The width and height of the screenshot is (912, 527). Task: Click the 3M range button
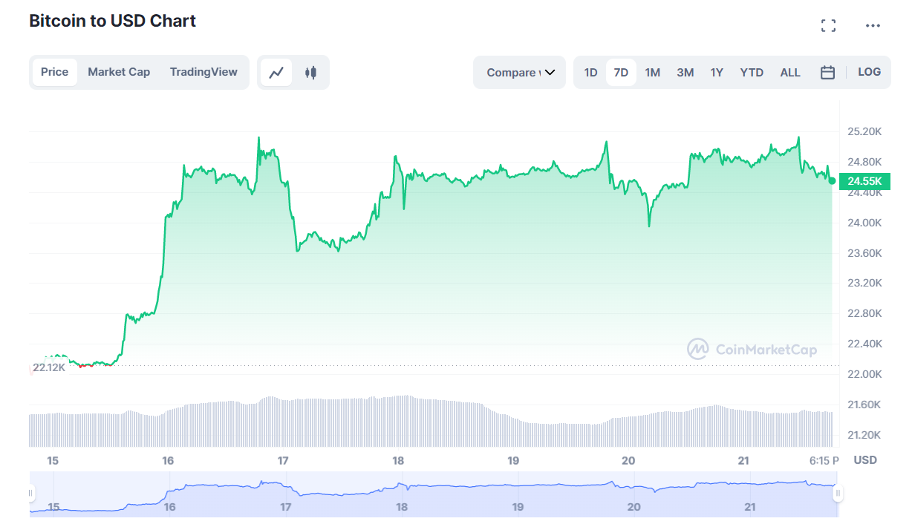tap(685, 73)
